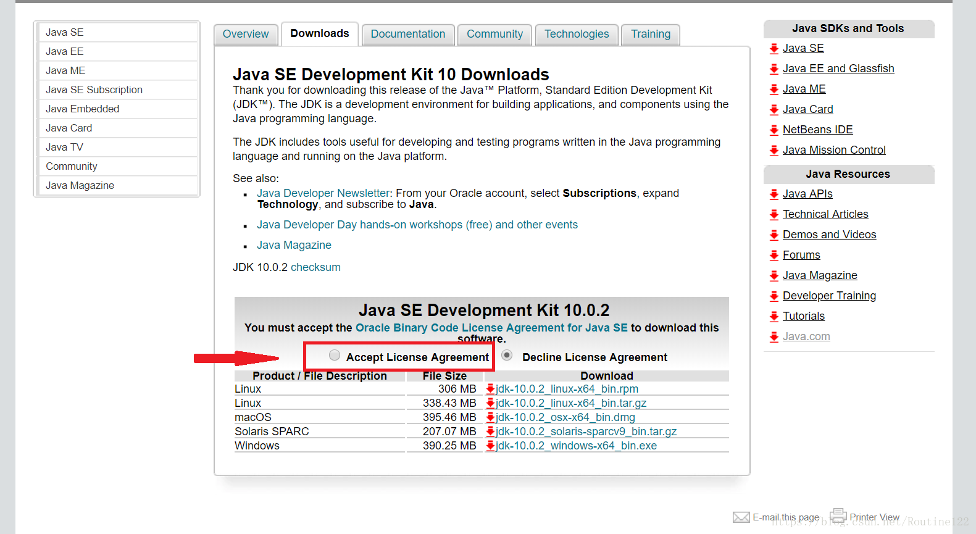Download jdk-10.0.2_linux-x64_bin.rpm file link

[x=567, y=389]
